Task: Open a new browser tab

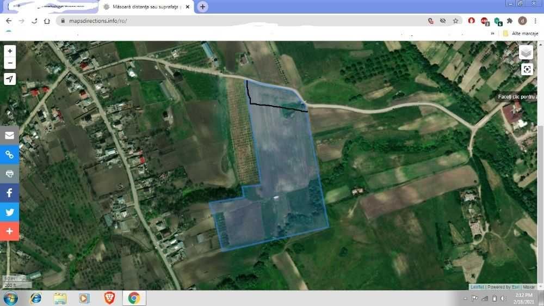Action: [x=202, y=7]
